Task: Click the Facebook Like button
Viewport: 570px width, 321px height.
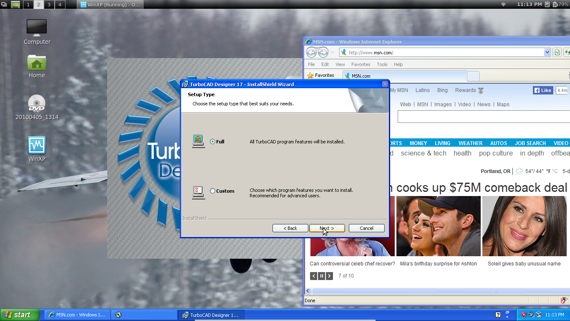Action: [543, 90]
